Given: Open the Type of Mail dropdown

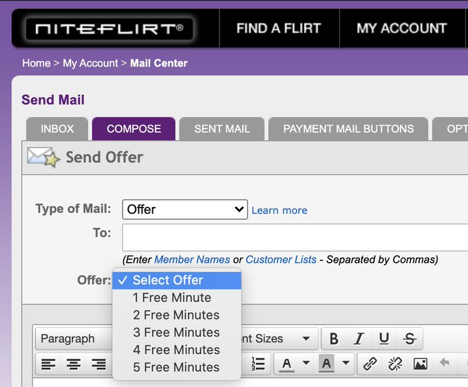Looking at the screenshot, I should pos(184,209).
